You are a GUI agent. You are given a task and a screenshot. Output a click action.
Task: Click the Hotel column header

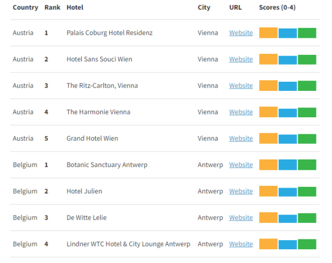tap(75, 7)
